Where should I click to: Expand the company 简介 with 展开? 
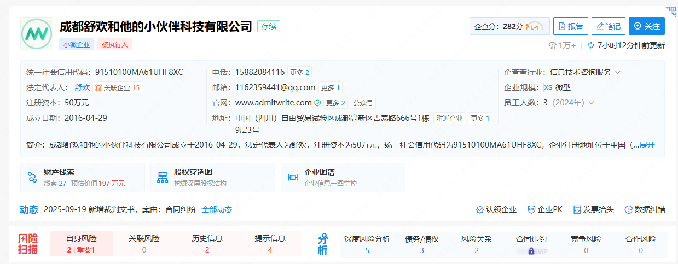coord(647,145)
